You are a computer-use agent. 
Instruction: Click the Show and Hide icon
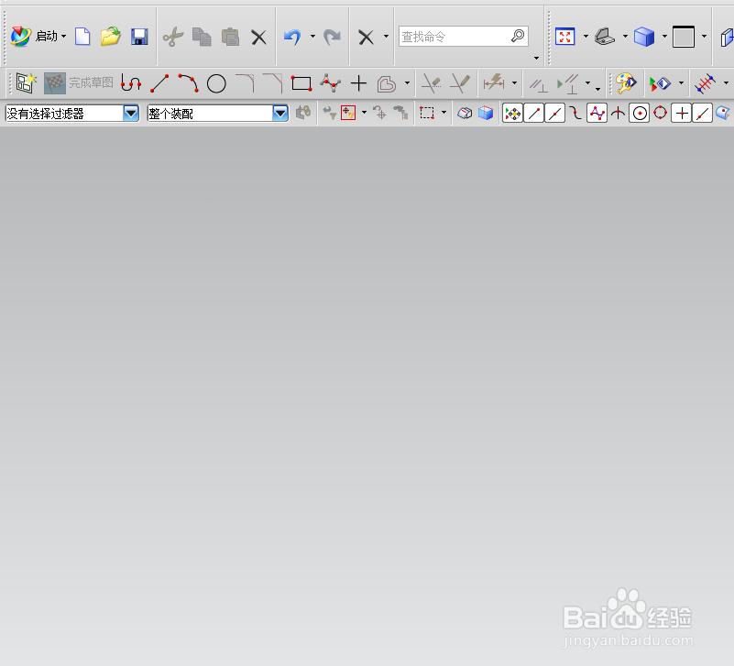[x=660, y=83]
